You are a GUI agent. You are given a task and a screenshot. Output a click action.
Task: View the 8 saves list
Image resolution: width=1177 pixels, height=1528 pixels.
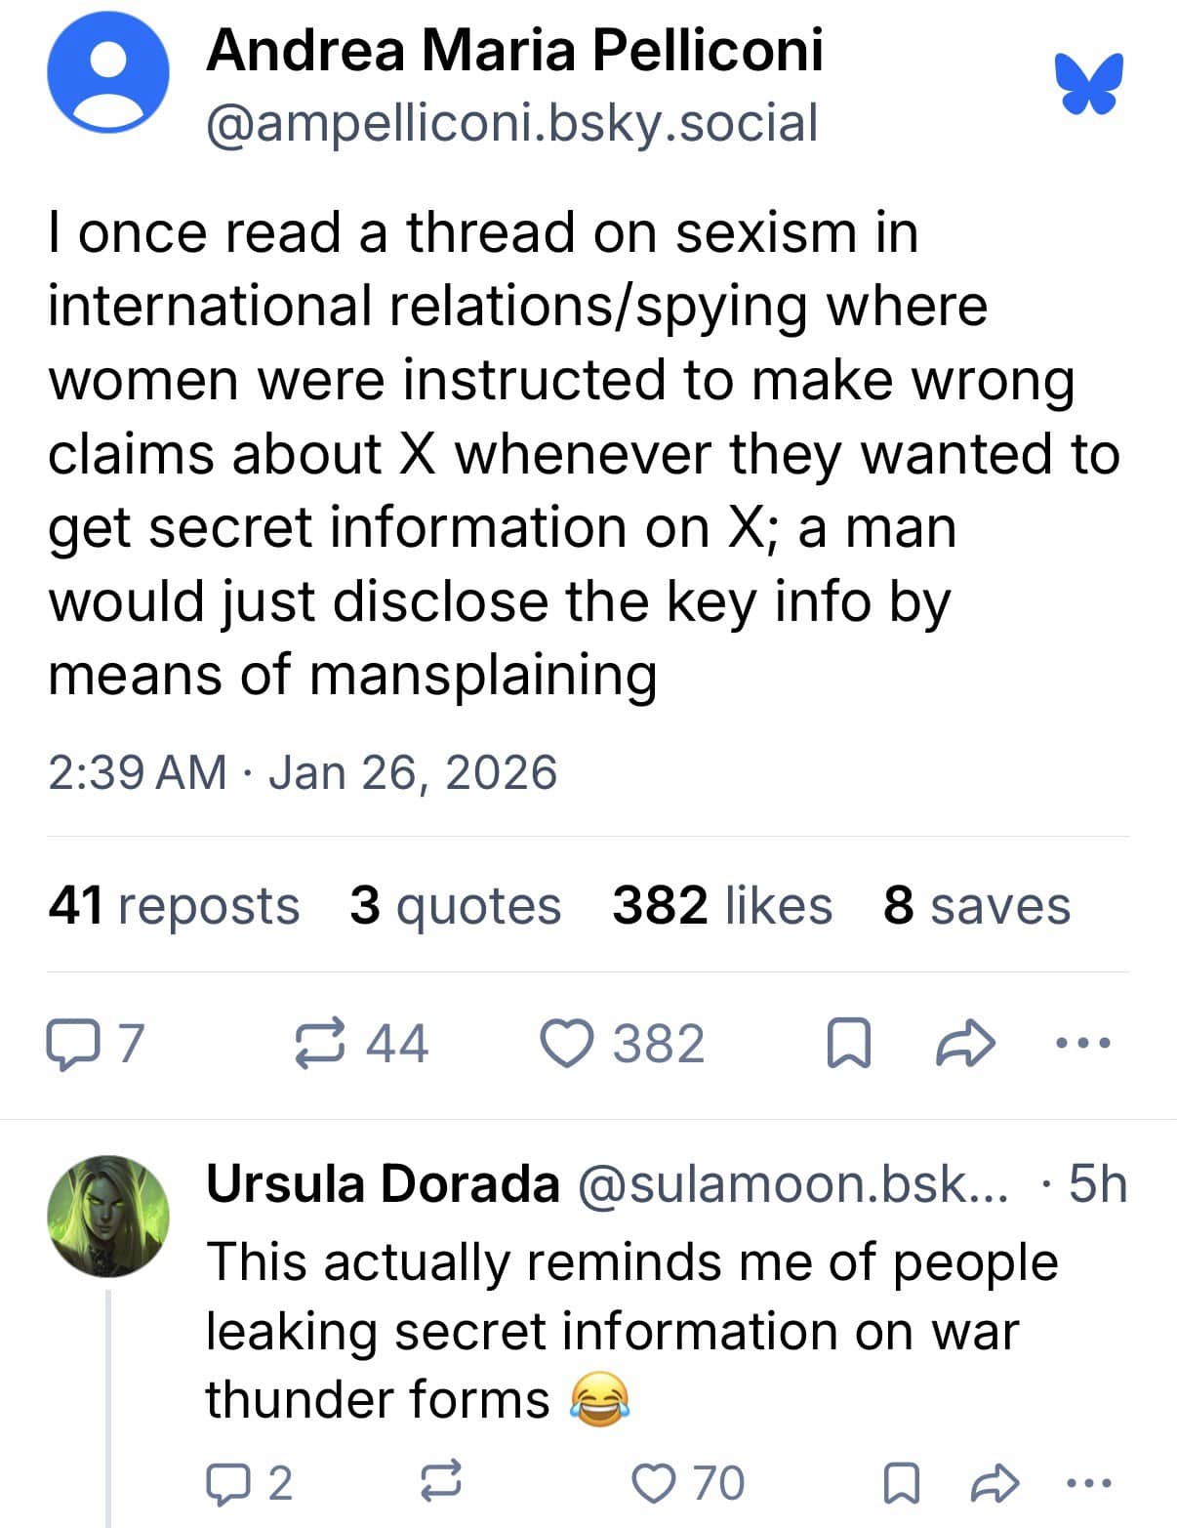(x=977, y=905)
